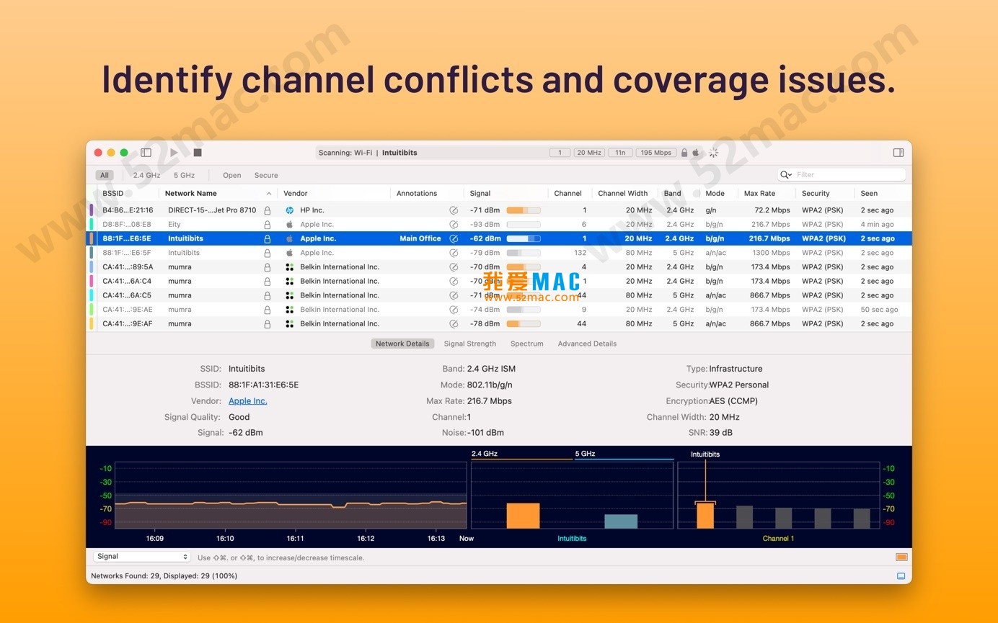
Task: Filter networks by 2.4 GHz band
Action: point(146,175)
